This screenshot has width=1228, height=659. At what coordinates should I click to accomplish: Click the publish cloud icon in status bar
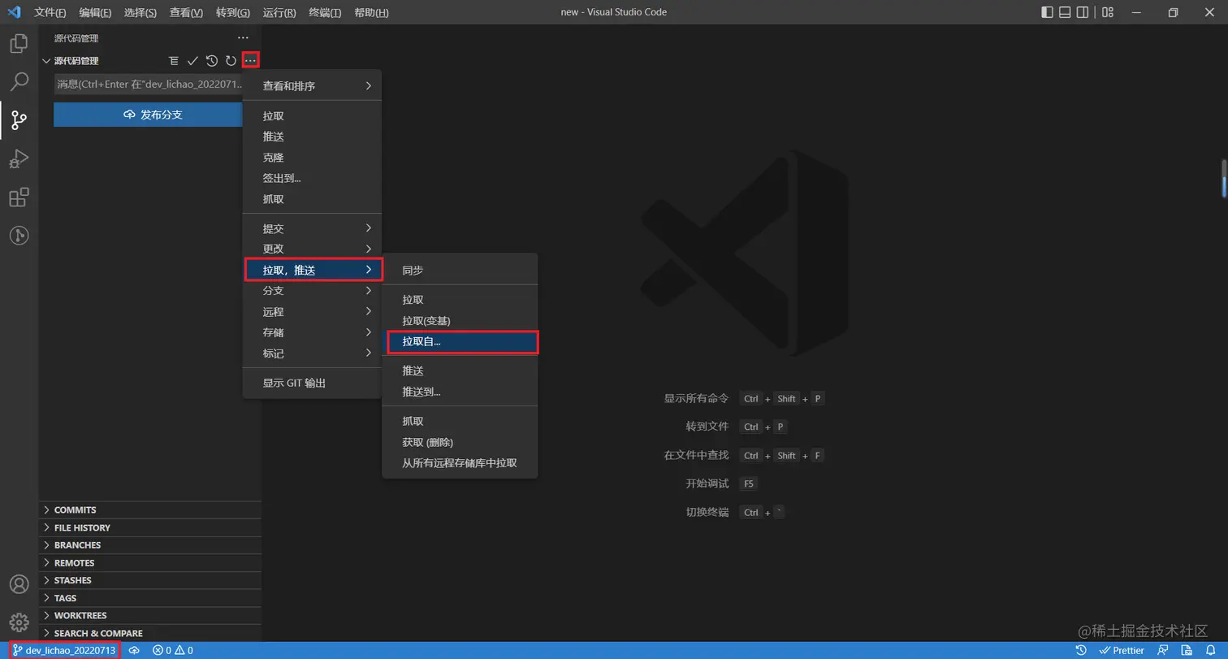click(135, 650)
